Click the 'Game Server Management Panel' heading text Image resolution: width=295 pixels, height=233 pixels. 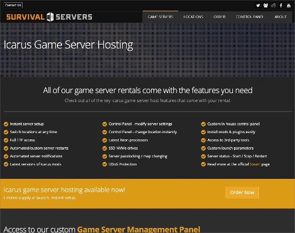[x=138, y=230]
